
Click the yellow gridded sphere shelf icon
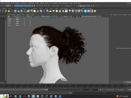point(34,11)
